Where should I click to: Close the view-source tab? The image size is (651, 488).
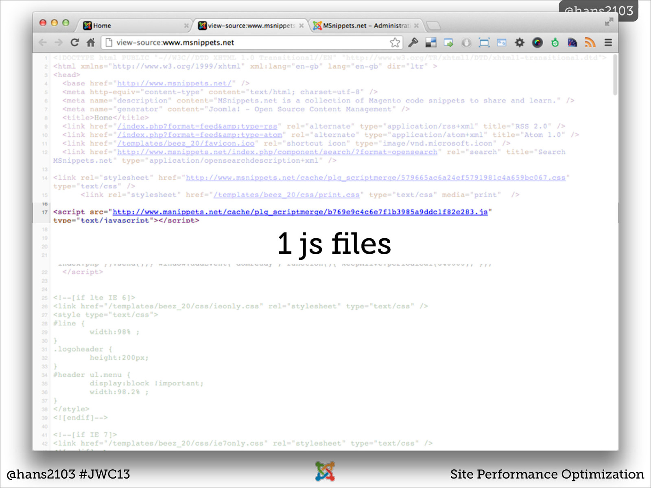(301, 26)
